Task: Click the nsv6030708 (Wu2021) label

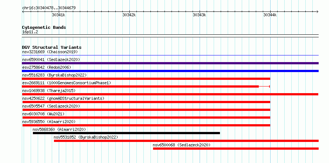Action: tap(43, 114)
